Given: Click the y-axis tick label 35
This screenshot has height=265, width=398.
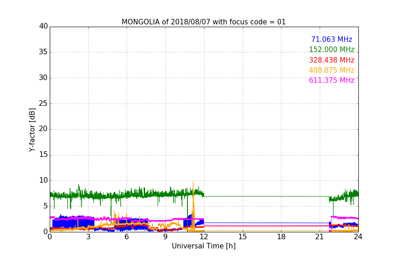Looking at the screenshot, I should coord(43,52).
